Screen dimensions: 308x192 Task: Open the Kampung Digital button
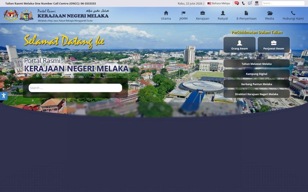coord(257,74)
